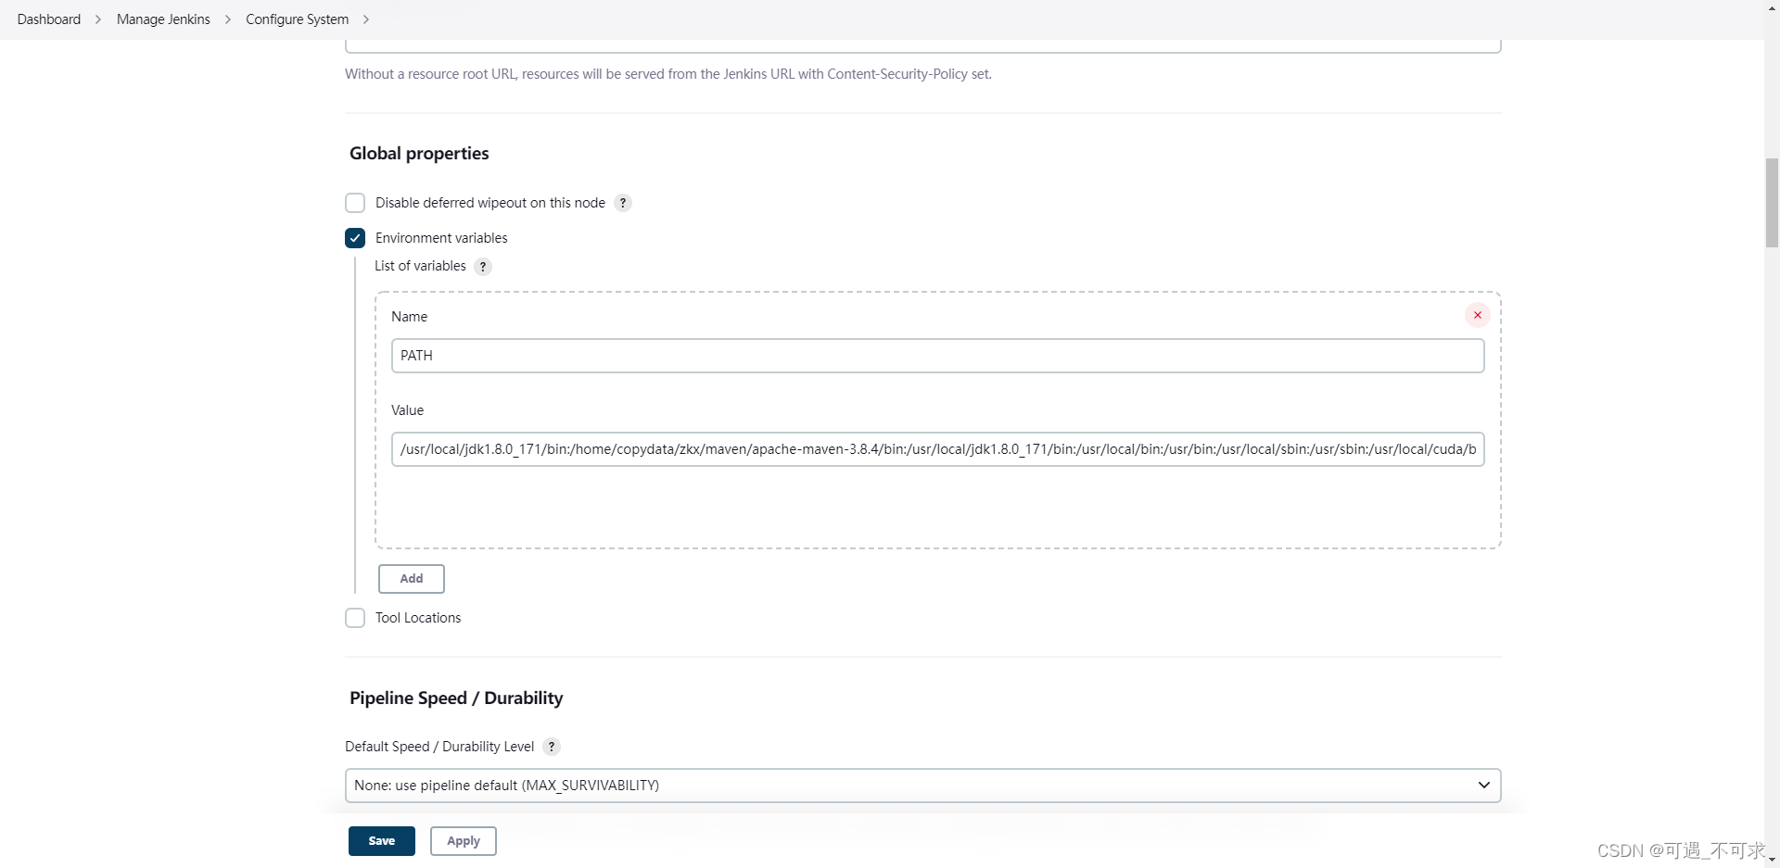Image resolution: width=1780 pixels, height=868 pixels.
Task: Click the resource root URL help text
Action: click(x=668, y=74)
